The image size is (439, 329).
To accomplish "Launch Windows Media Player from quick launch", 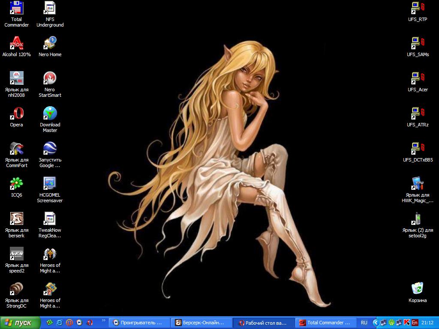I will 79,323.
